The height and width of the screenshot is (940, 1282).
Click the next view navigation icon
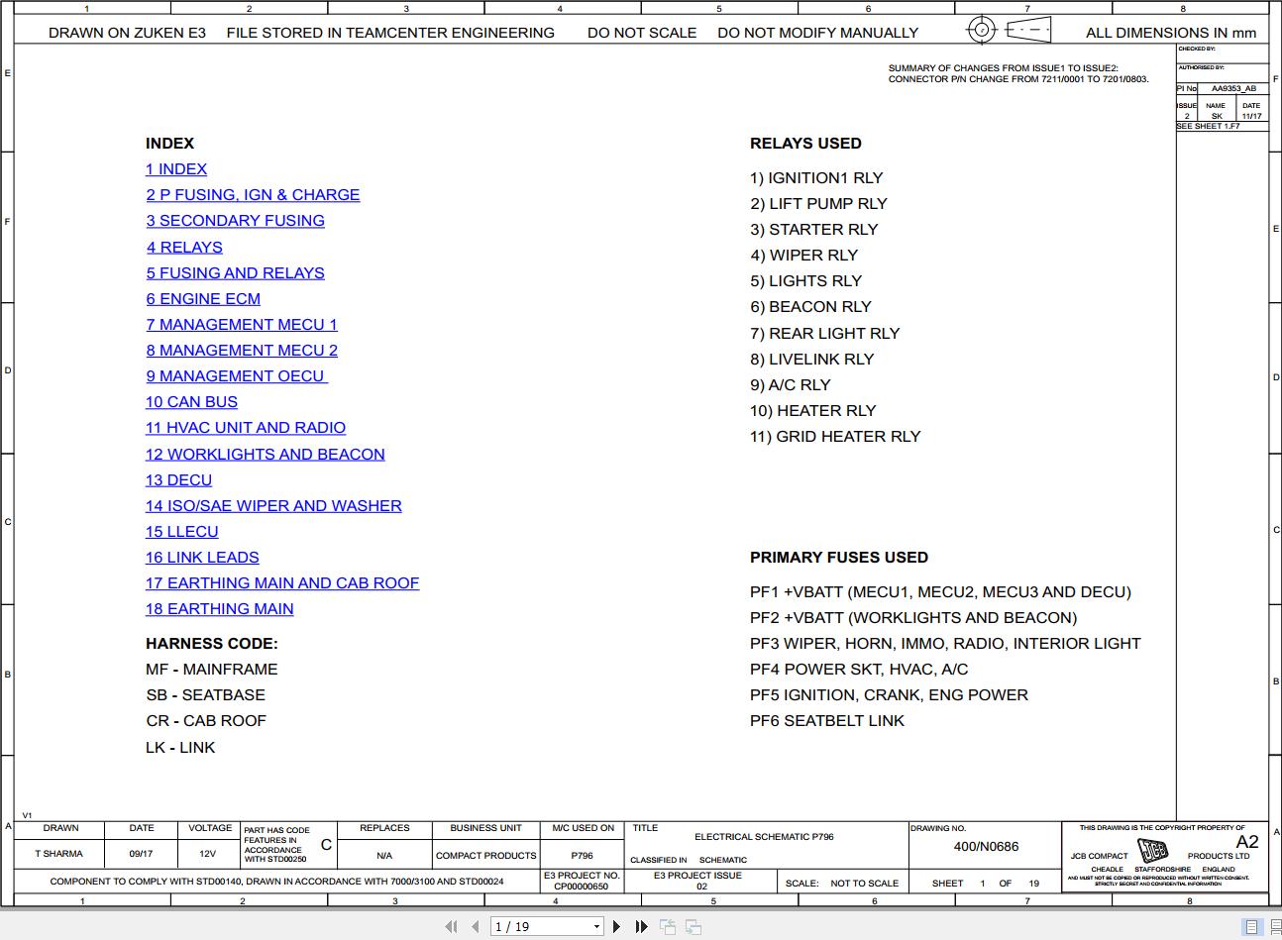[694, 926]
